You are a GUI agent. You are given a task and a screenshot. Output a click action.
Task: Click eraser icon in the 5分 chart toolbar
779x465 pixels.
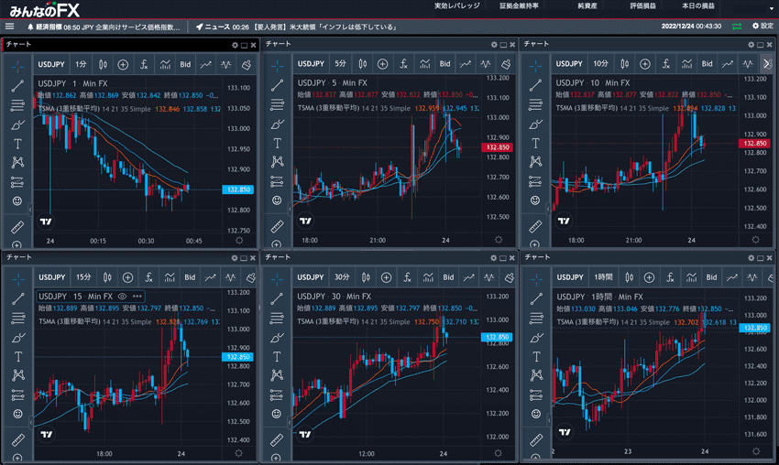[x=506, y=63]
